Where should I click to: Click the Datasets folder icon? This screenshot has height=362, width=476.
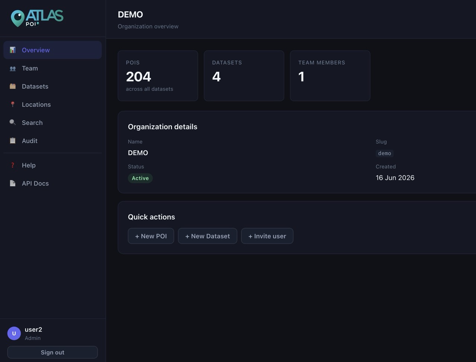pos(13,86)
